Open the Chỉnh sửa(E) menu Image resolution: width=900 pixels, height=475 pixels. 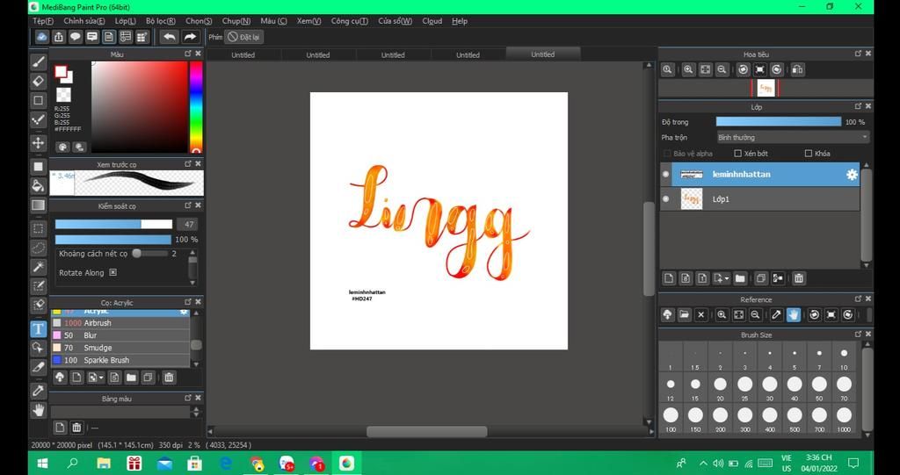[84, 21]
